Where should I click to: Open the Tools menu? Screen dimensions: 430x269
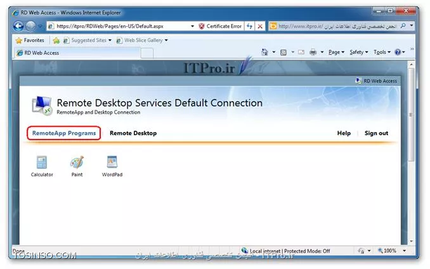(x=382, y=52)
